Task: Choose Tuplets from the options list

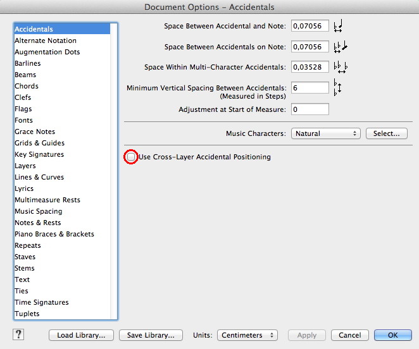Action: click(x=27, y=314)
